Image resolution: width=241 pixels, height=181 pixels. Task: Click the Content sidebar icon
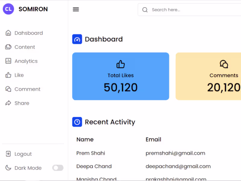8,47
